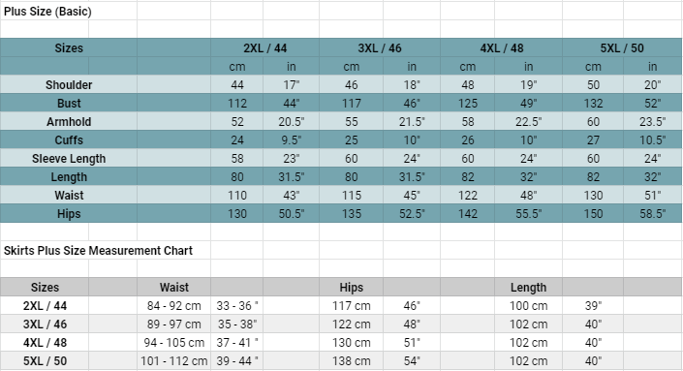Screen dimensions: 683x371
Task: Select the '84 - 92 cm' waist cell
Action: click(173, 306)
